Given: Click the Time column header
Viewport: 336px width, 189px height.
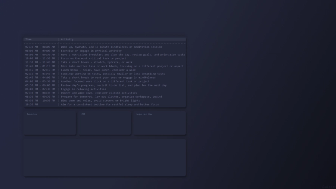Looking at the screenshot, I should coord(29,39).
